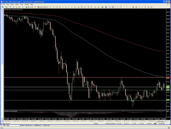Switch to AUDCAD,H4 chart tab
171x129 pixels.
pyautogui.click(x=17, y=121)
